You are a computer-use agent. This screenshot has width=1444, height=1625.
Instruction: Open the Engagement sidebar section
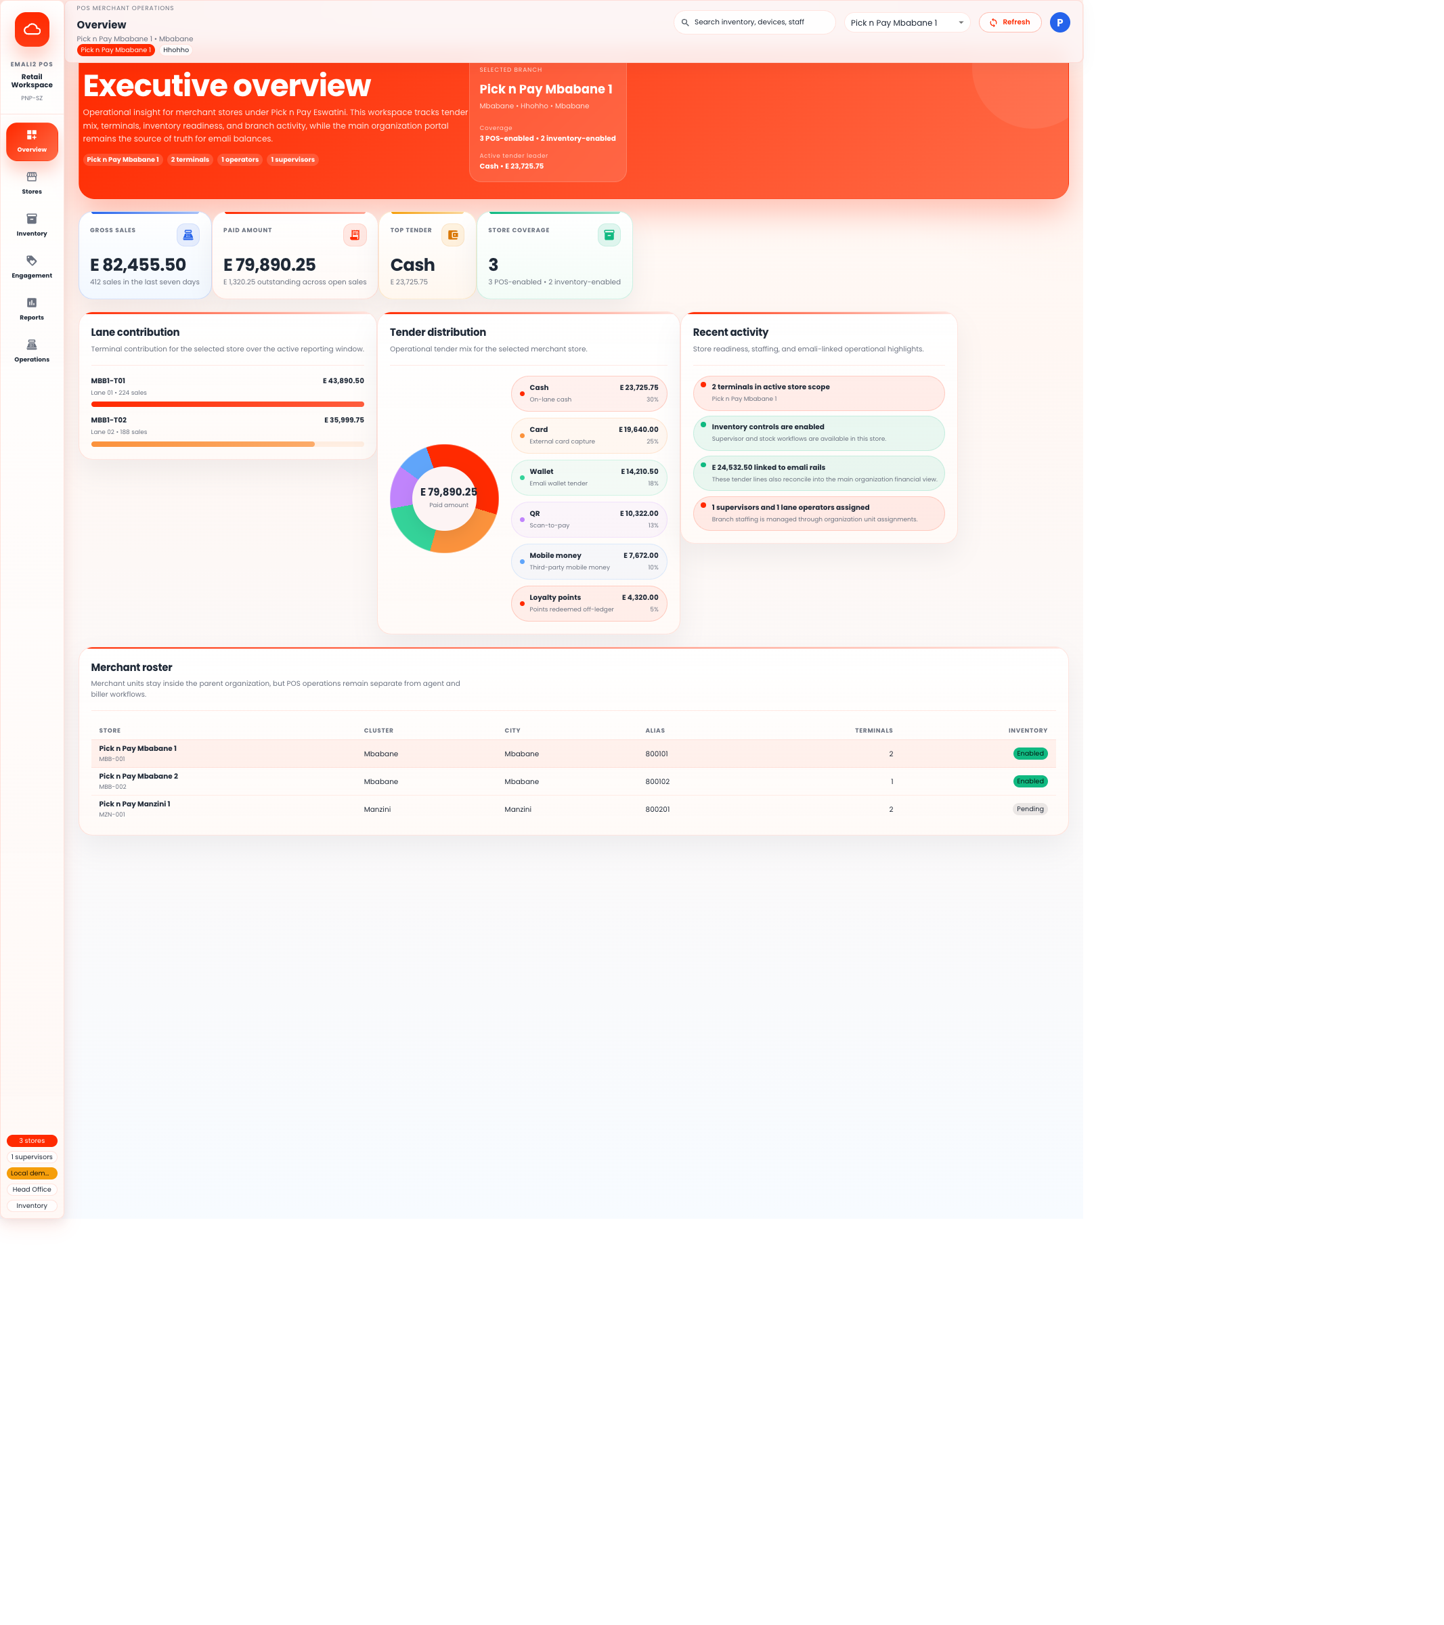(x=32, y=268)
